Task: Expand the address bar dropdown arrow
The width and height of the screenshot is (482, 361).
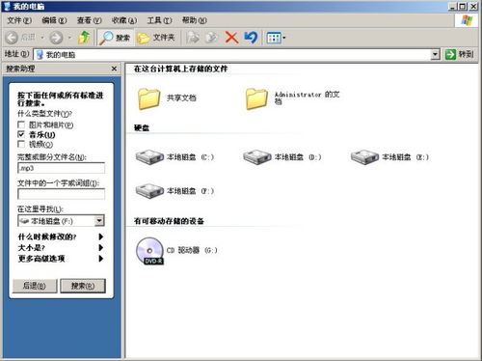Action: pos(435,54)
